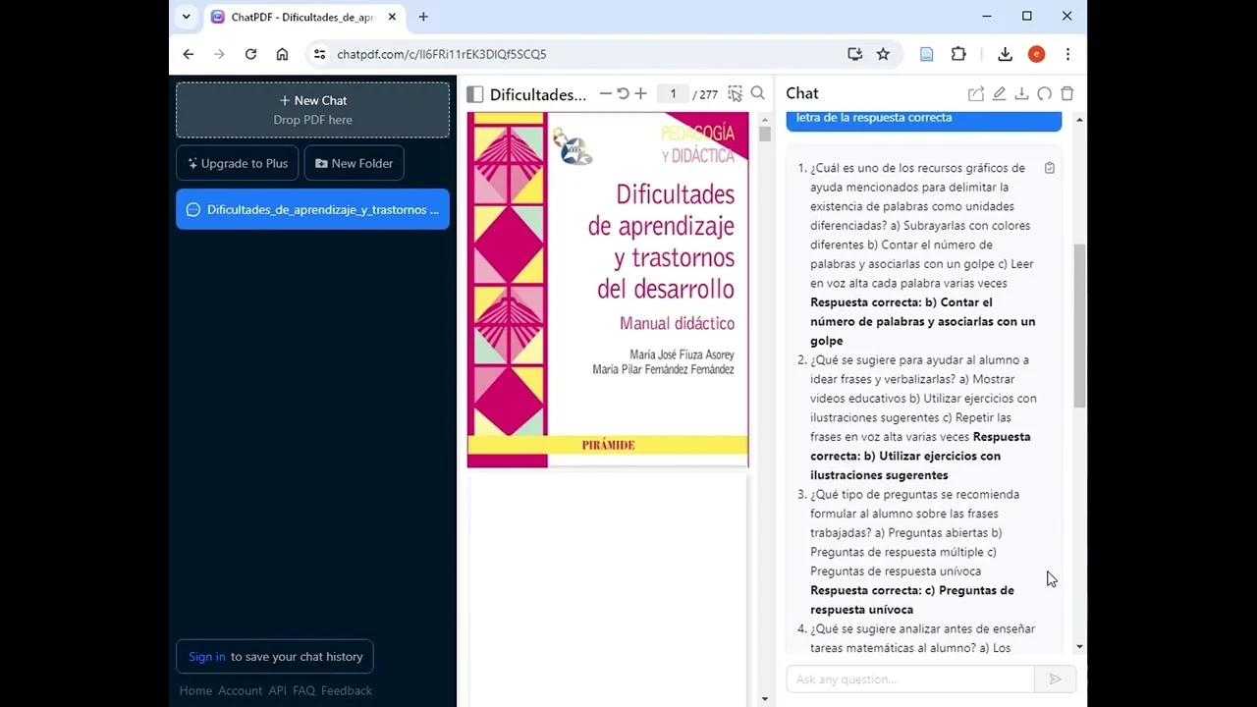Zoom out the PDF with minus icon
The image size is (1257, 707).
(x=605, y=94)
